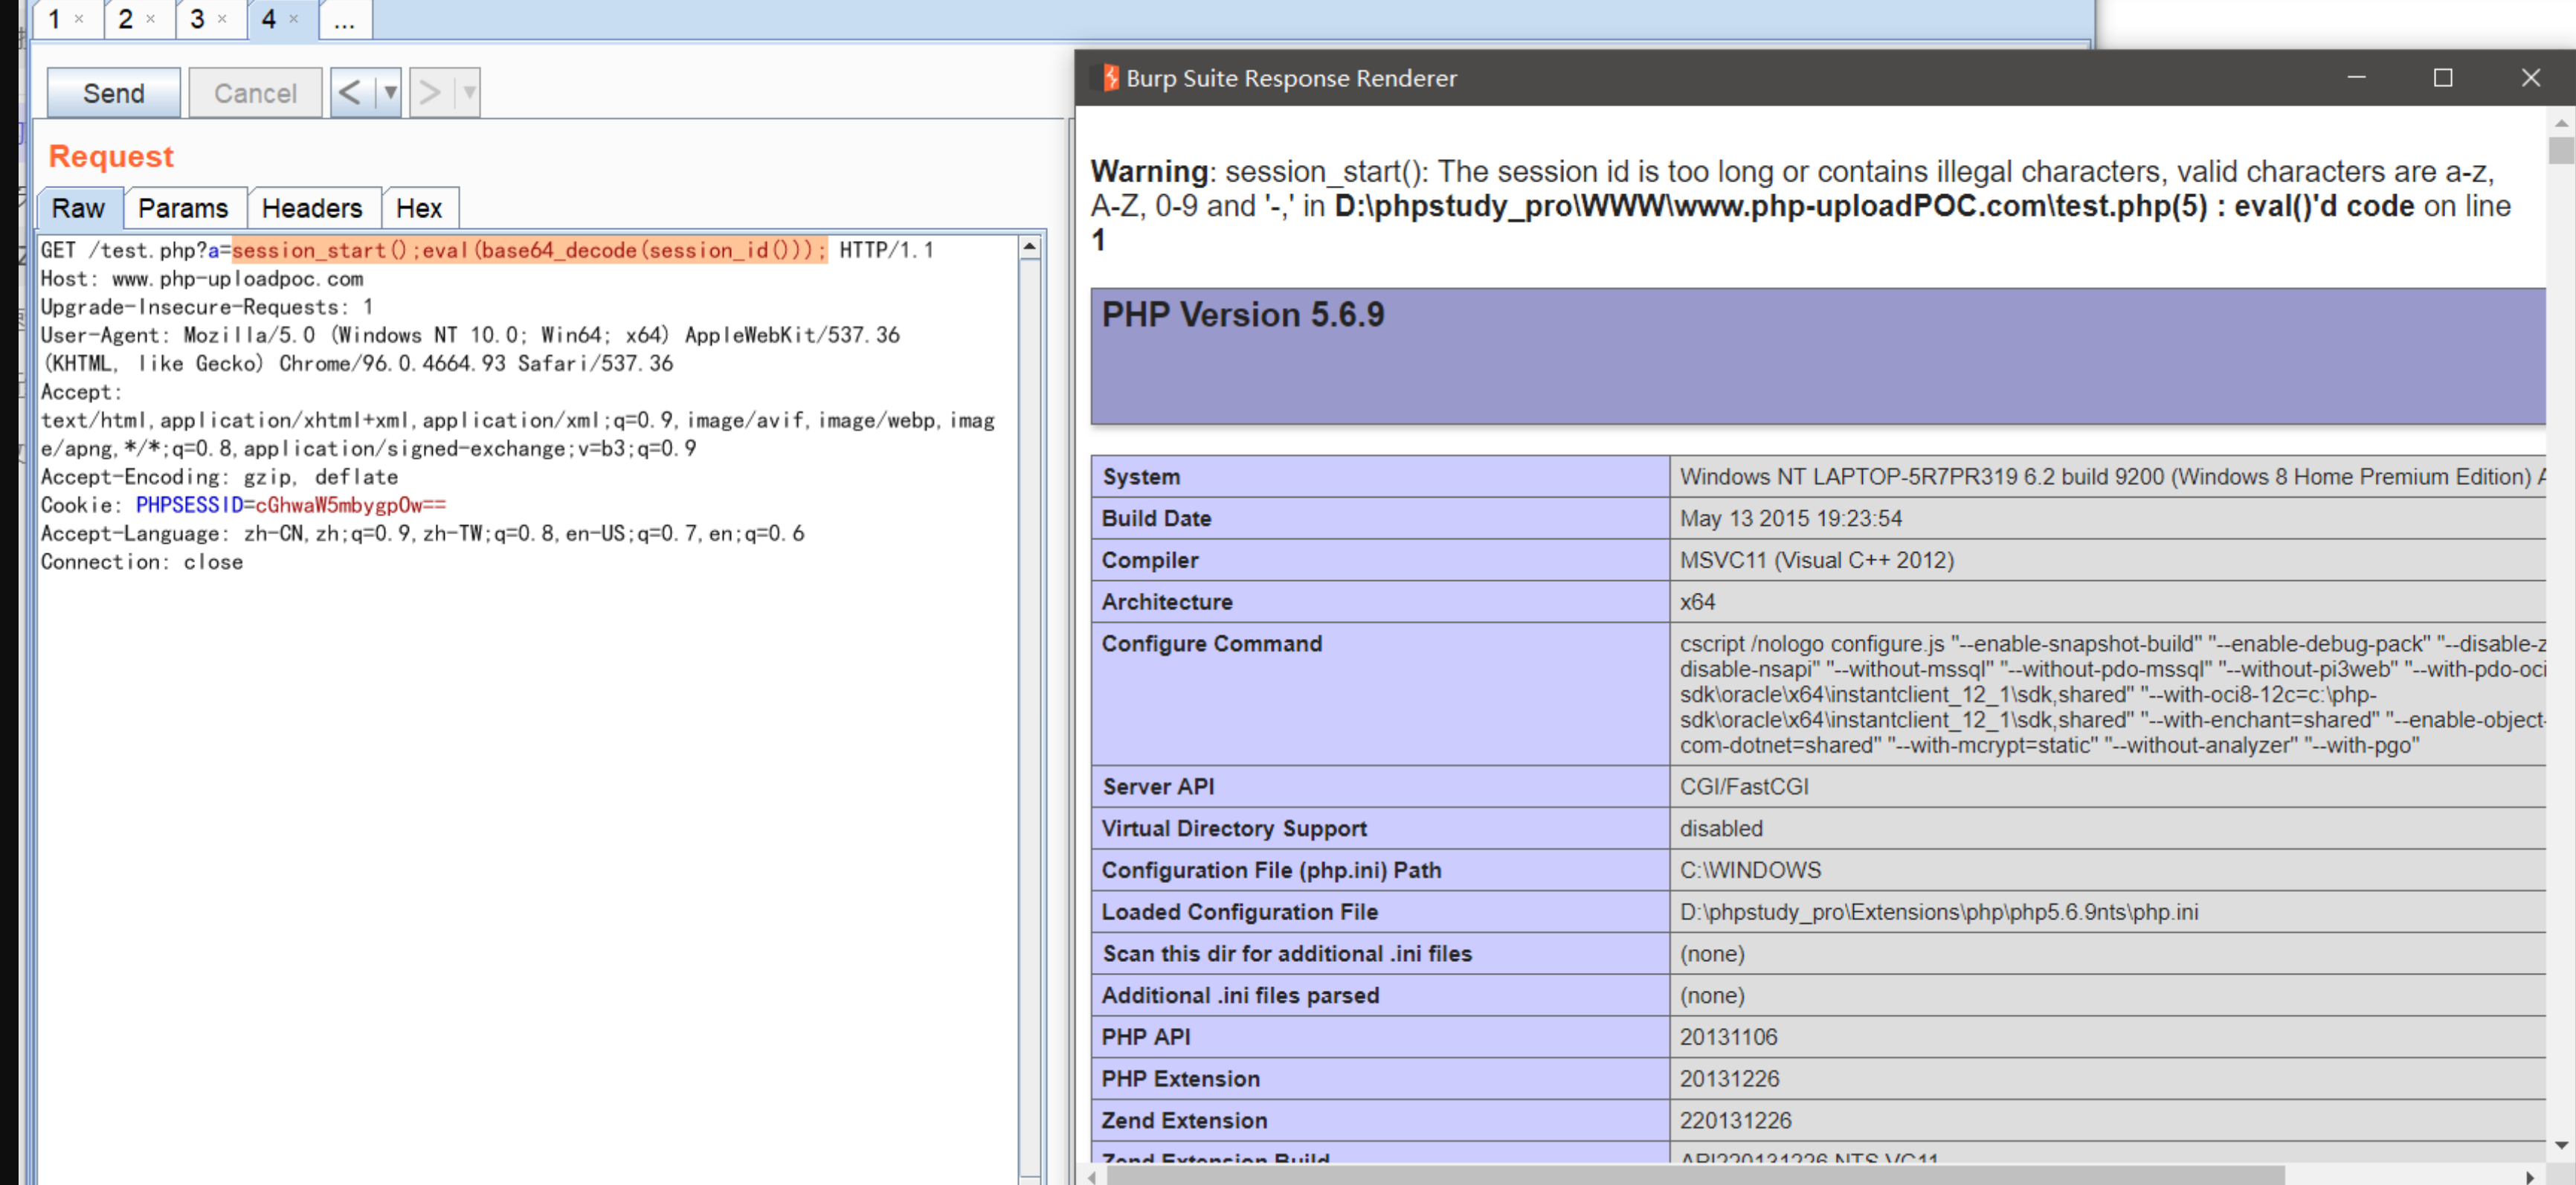The width and height of the screenshot is (2576, 1185).
Task: Click the Accept-Encoding: gzip, deflate line
Action: (219, 477)
